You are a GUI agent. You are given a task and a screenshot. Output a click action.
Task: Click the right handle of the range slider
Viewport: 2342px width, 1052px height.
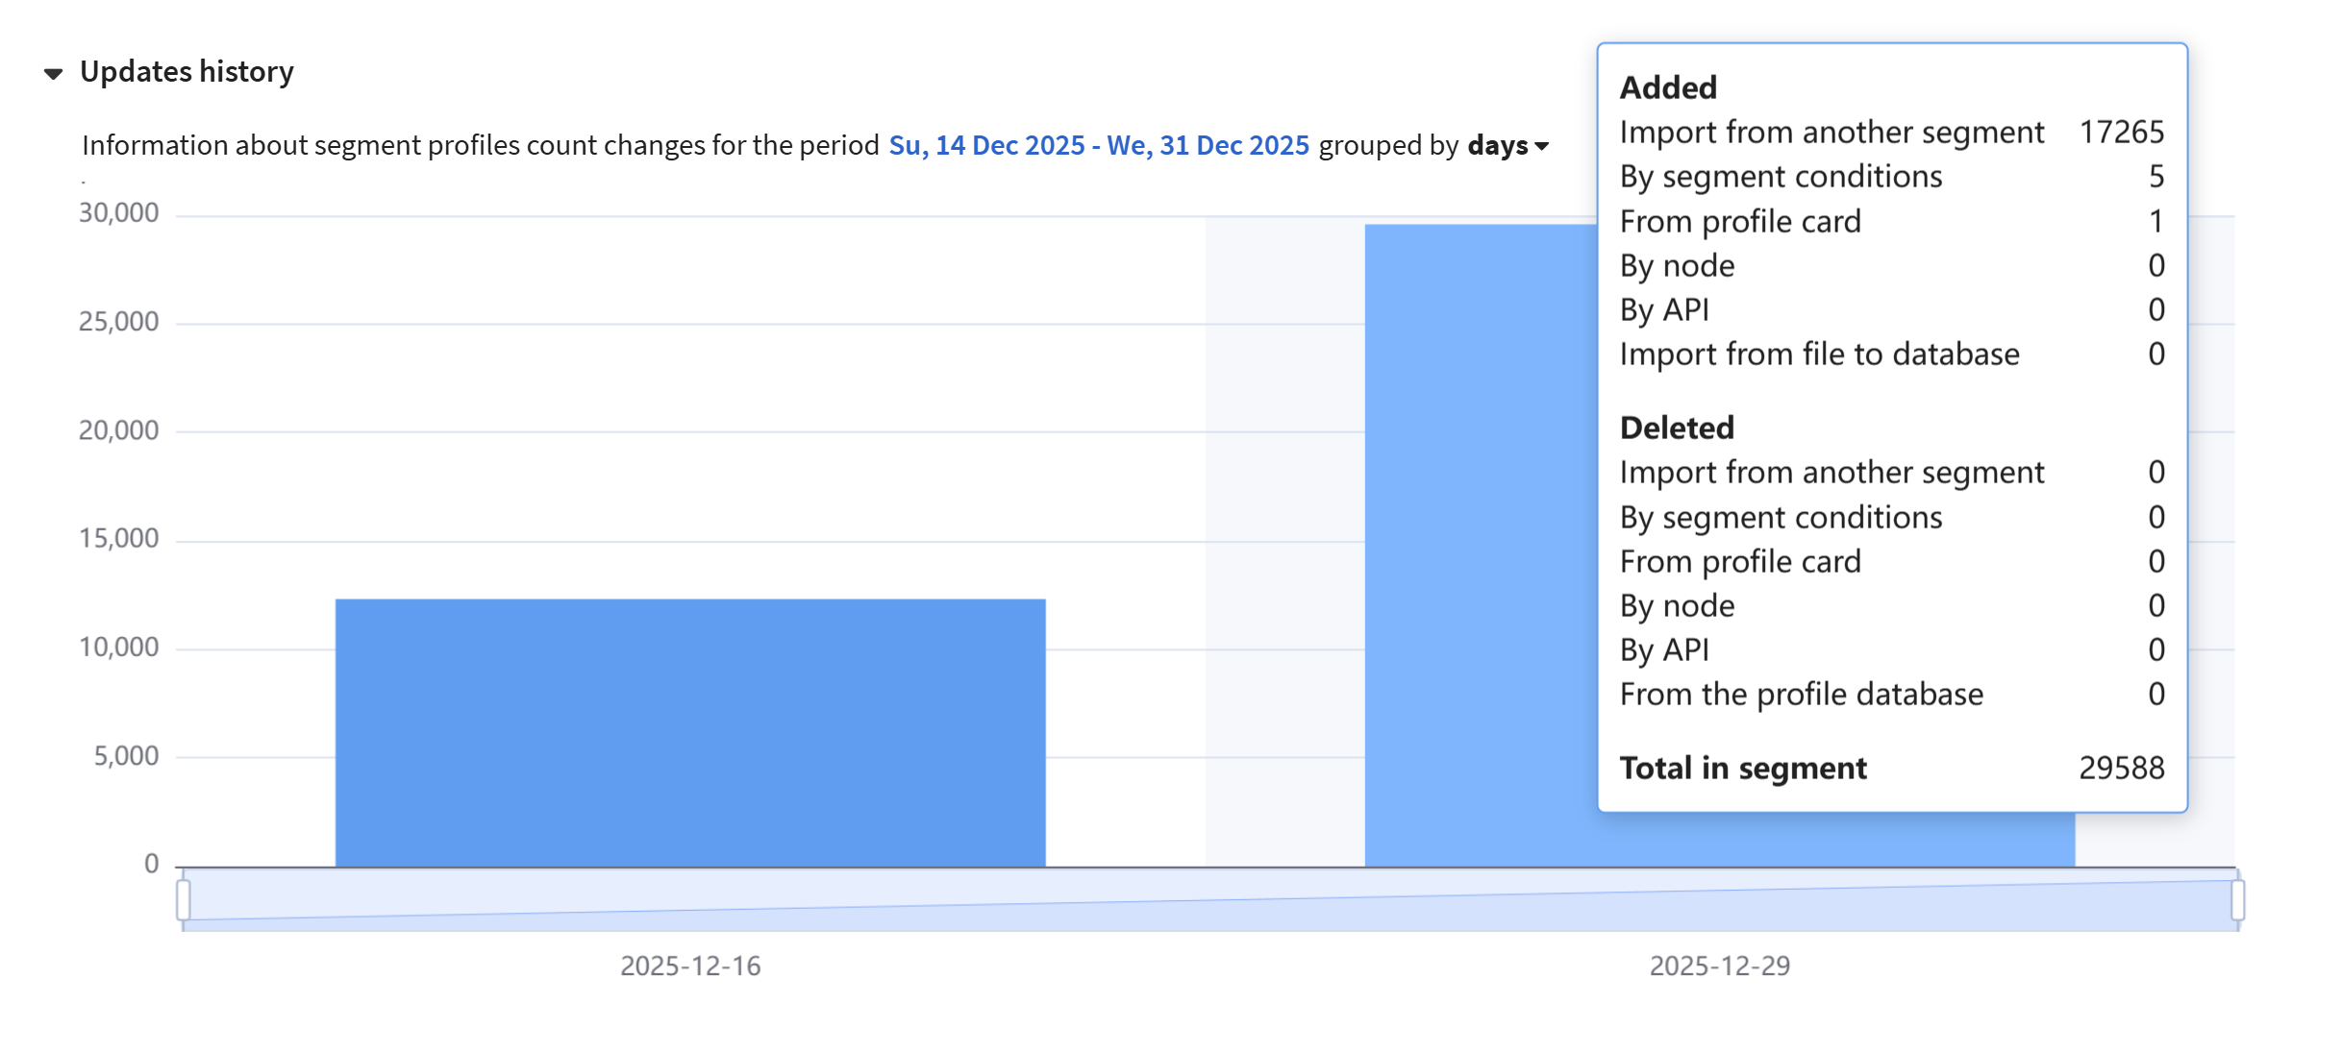[2237, 900]
